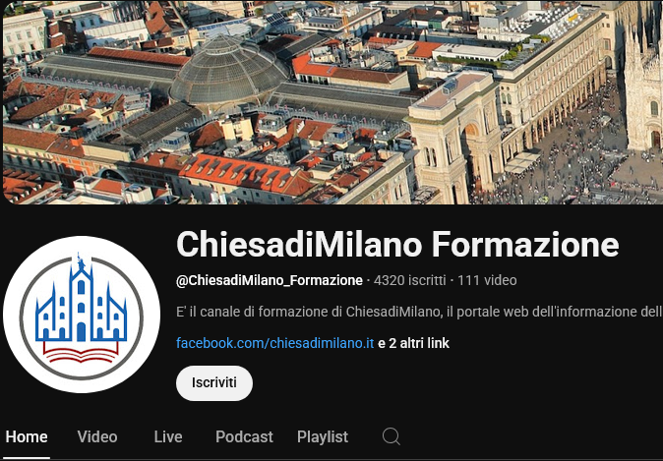Image resolution: width=663 pixels, height=461 pixels.
Task: Select the Home tab
Action: 27,436
